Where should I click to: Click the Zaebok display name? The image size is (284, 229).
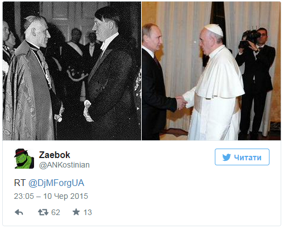point(55,155)
